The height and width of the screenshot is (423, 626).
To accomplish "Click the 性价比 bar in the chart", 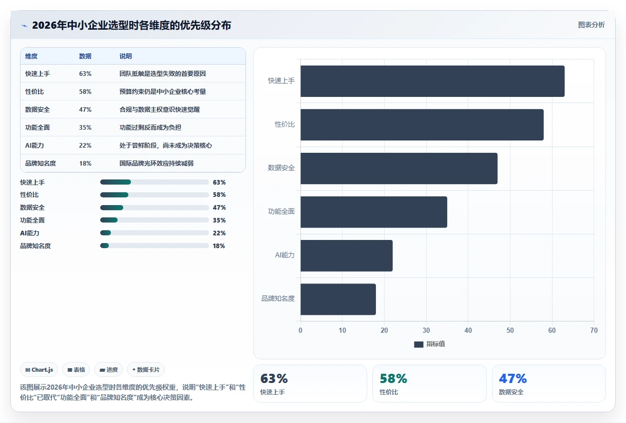I will tap(422, 125).
